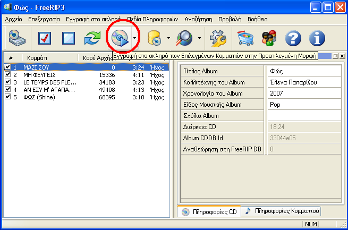
Task: Open the Προβολή menu
Action: (x=230, y=20)
